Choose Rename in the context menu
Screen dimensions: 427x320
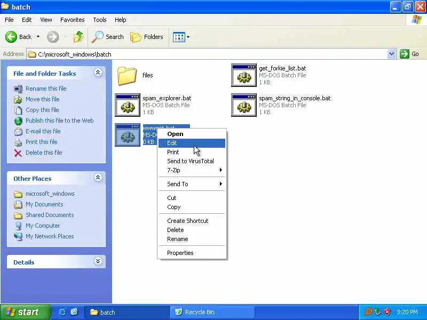pos(192,239)
